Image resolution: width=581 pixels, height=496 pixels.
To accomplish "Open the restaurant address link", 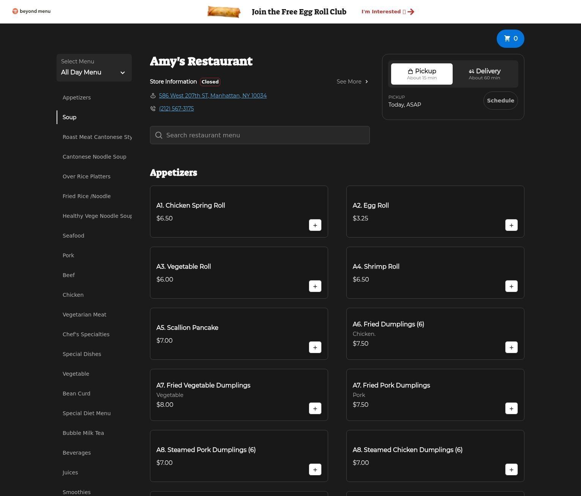I will pos(213,96).
